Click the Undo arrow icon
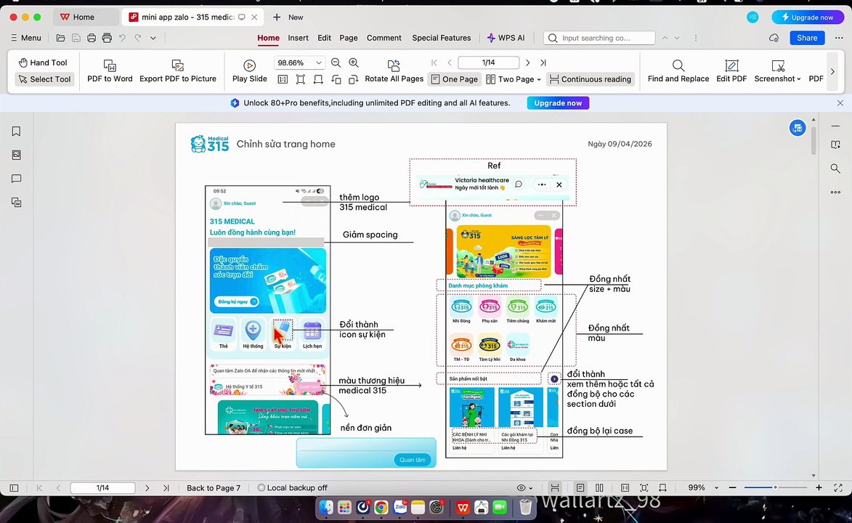This screenshot has width=852, height=523. click(122, 38)
